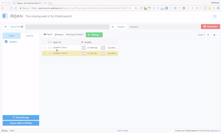Switch to the Types tab
This screenshot has width=221, height=133.
click(x=12, y=36)
